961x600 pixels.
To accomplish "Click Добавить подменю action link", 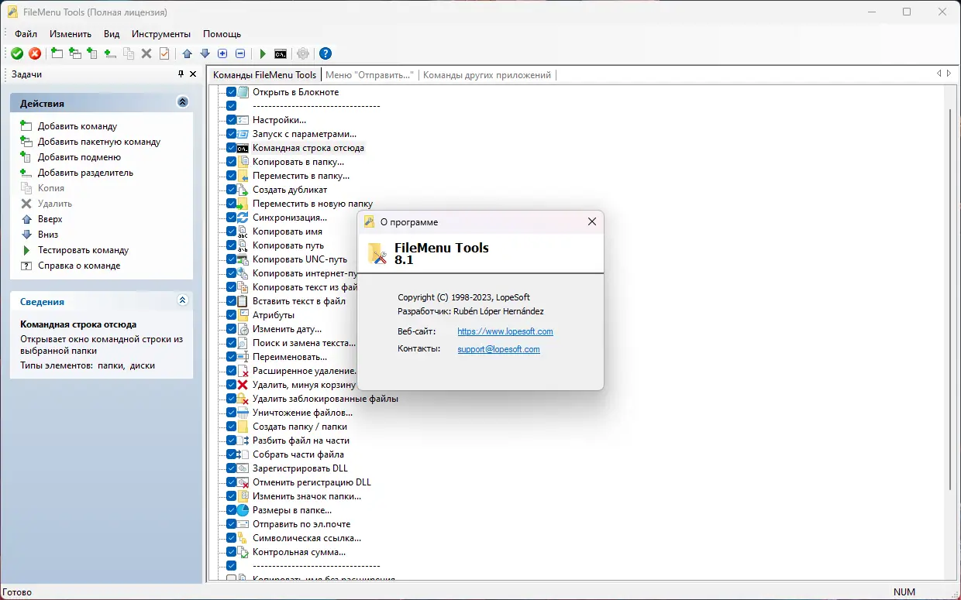I will tap(79, 157).
